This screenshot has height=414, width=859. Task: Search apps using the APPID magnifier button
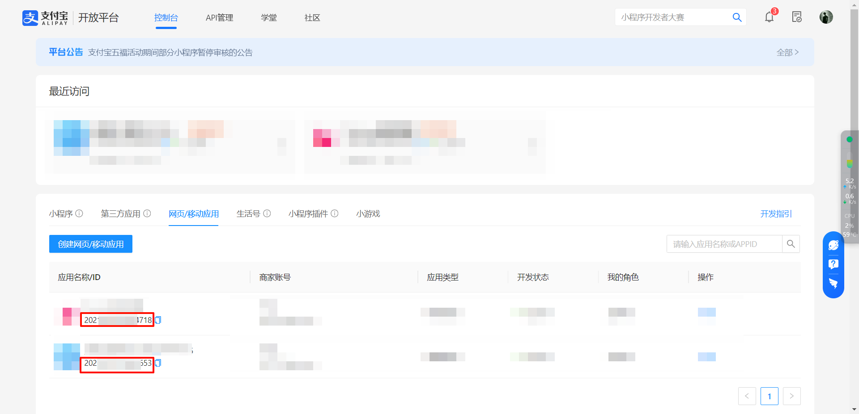[791, 244]
